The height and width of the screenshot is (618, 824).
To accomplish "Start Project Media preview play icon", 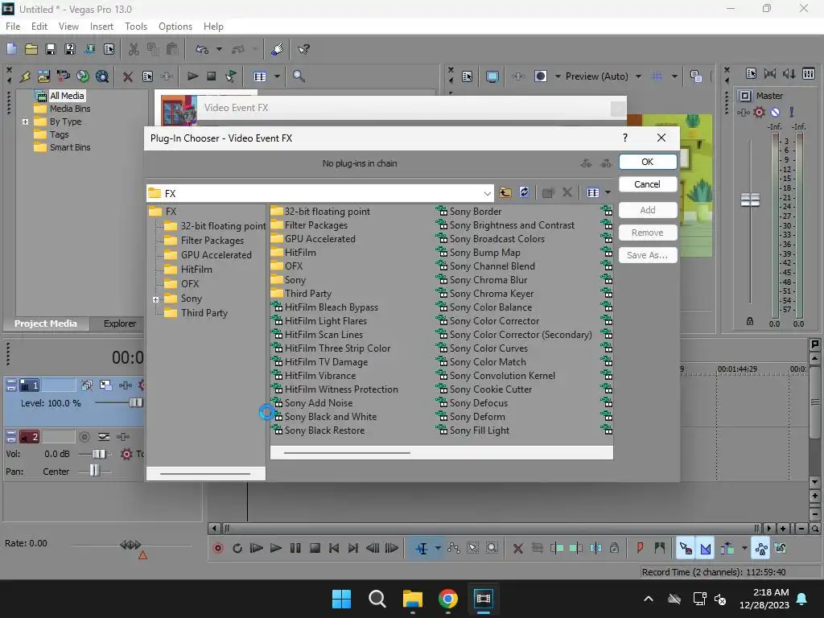I will 192,76.
